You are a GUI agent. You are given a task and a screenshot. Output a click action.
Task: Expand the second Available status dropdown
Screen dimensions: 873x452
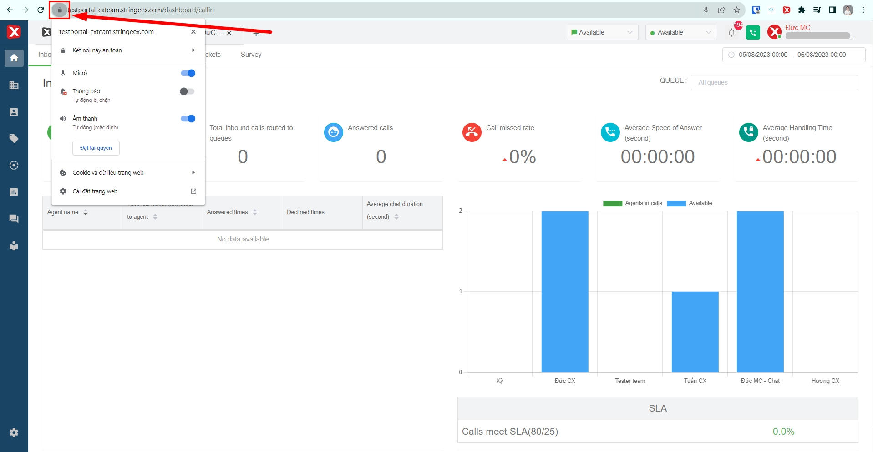click(x=680, y=32)
